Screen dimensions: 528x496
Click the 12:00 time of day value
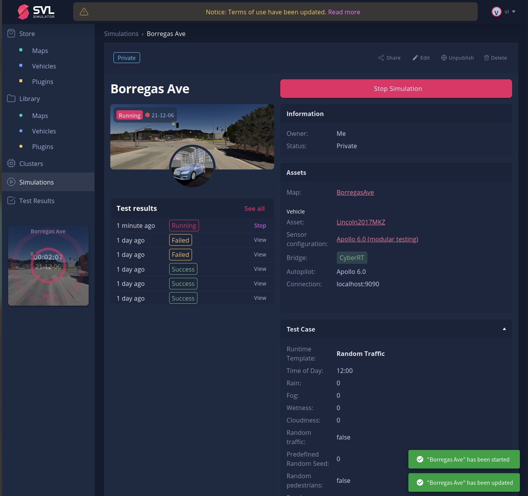(x=345, y=371)
